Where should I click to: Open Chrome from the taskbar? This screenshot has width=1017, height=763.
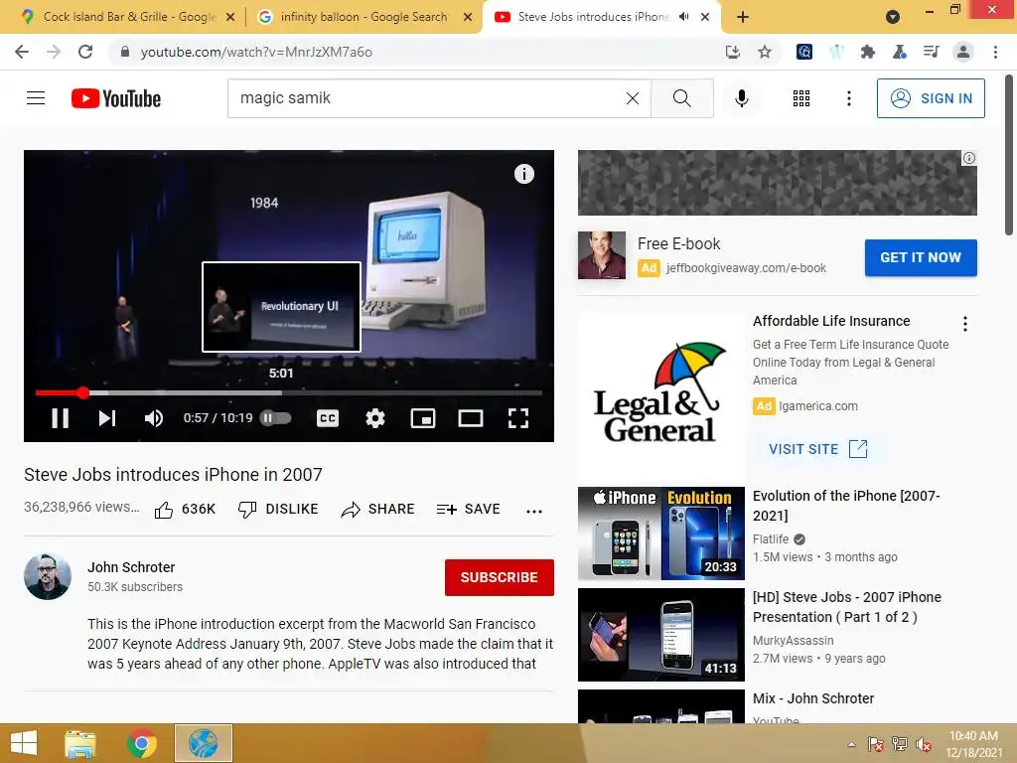coord(142,743)
